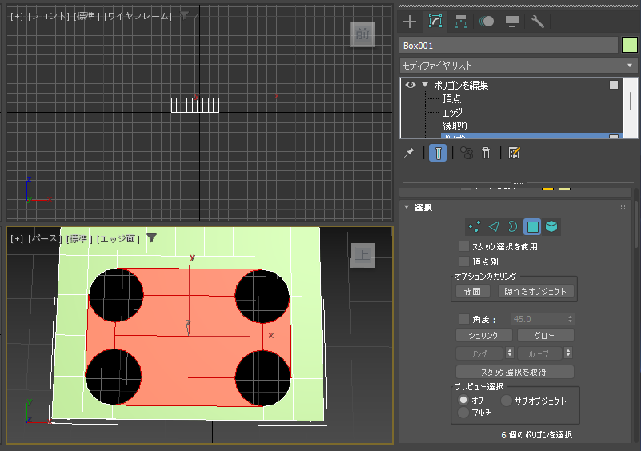641x451 pixels.
Task: Open the Hierarchy command panel tab
Action: pyautogui.click(x=461, y=22)
